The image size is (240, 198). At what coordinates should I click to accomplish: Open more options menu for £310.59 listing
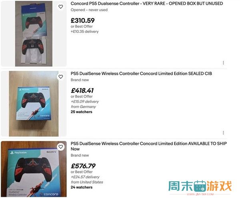pos(223,62)
